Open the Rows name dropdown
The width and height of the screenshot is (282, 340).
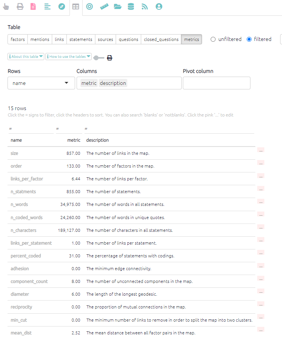41,83
